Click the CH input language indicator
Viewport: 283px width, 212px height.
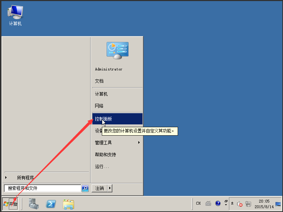tap(198, 203)
